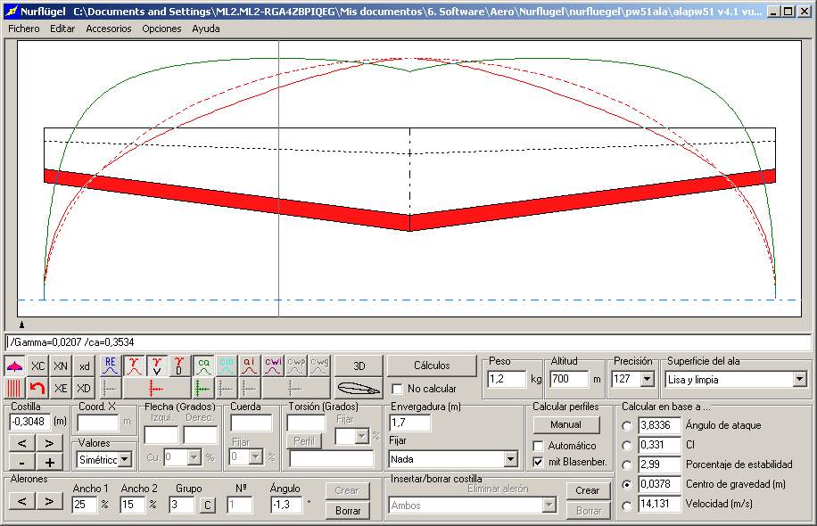This screenshot has height=526, width=817.
Task: Click the red undo arrow icon
Action: click(37, 388)
